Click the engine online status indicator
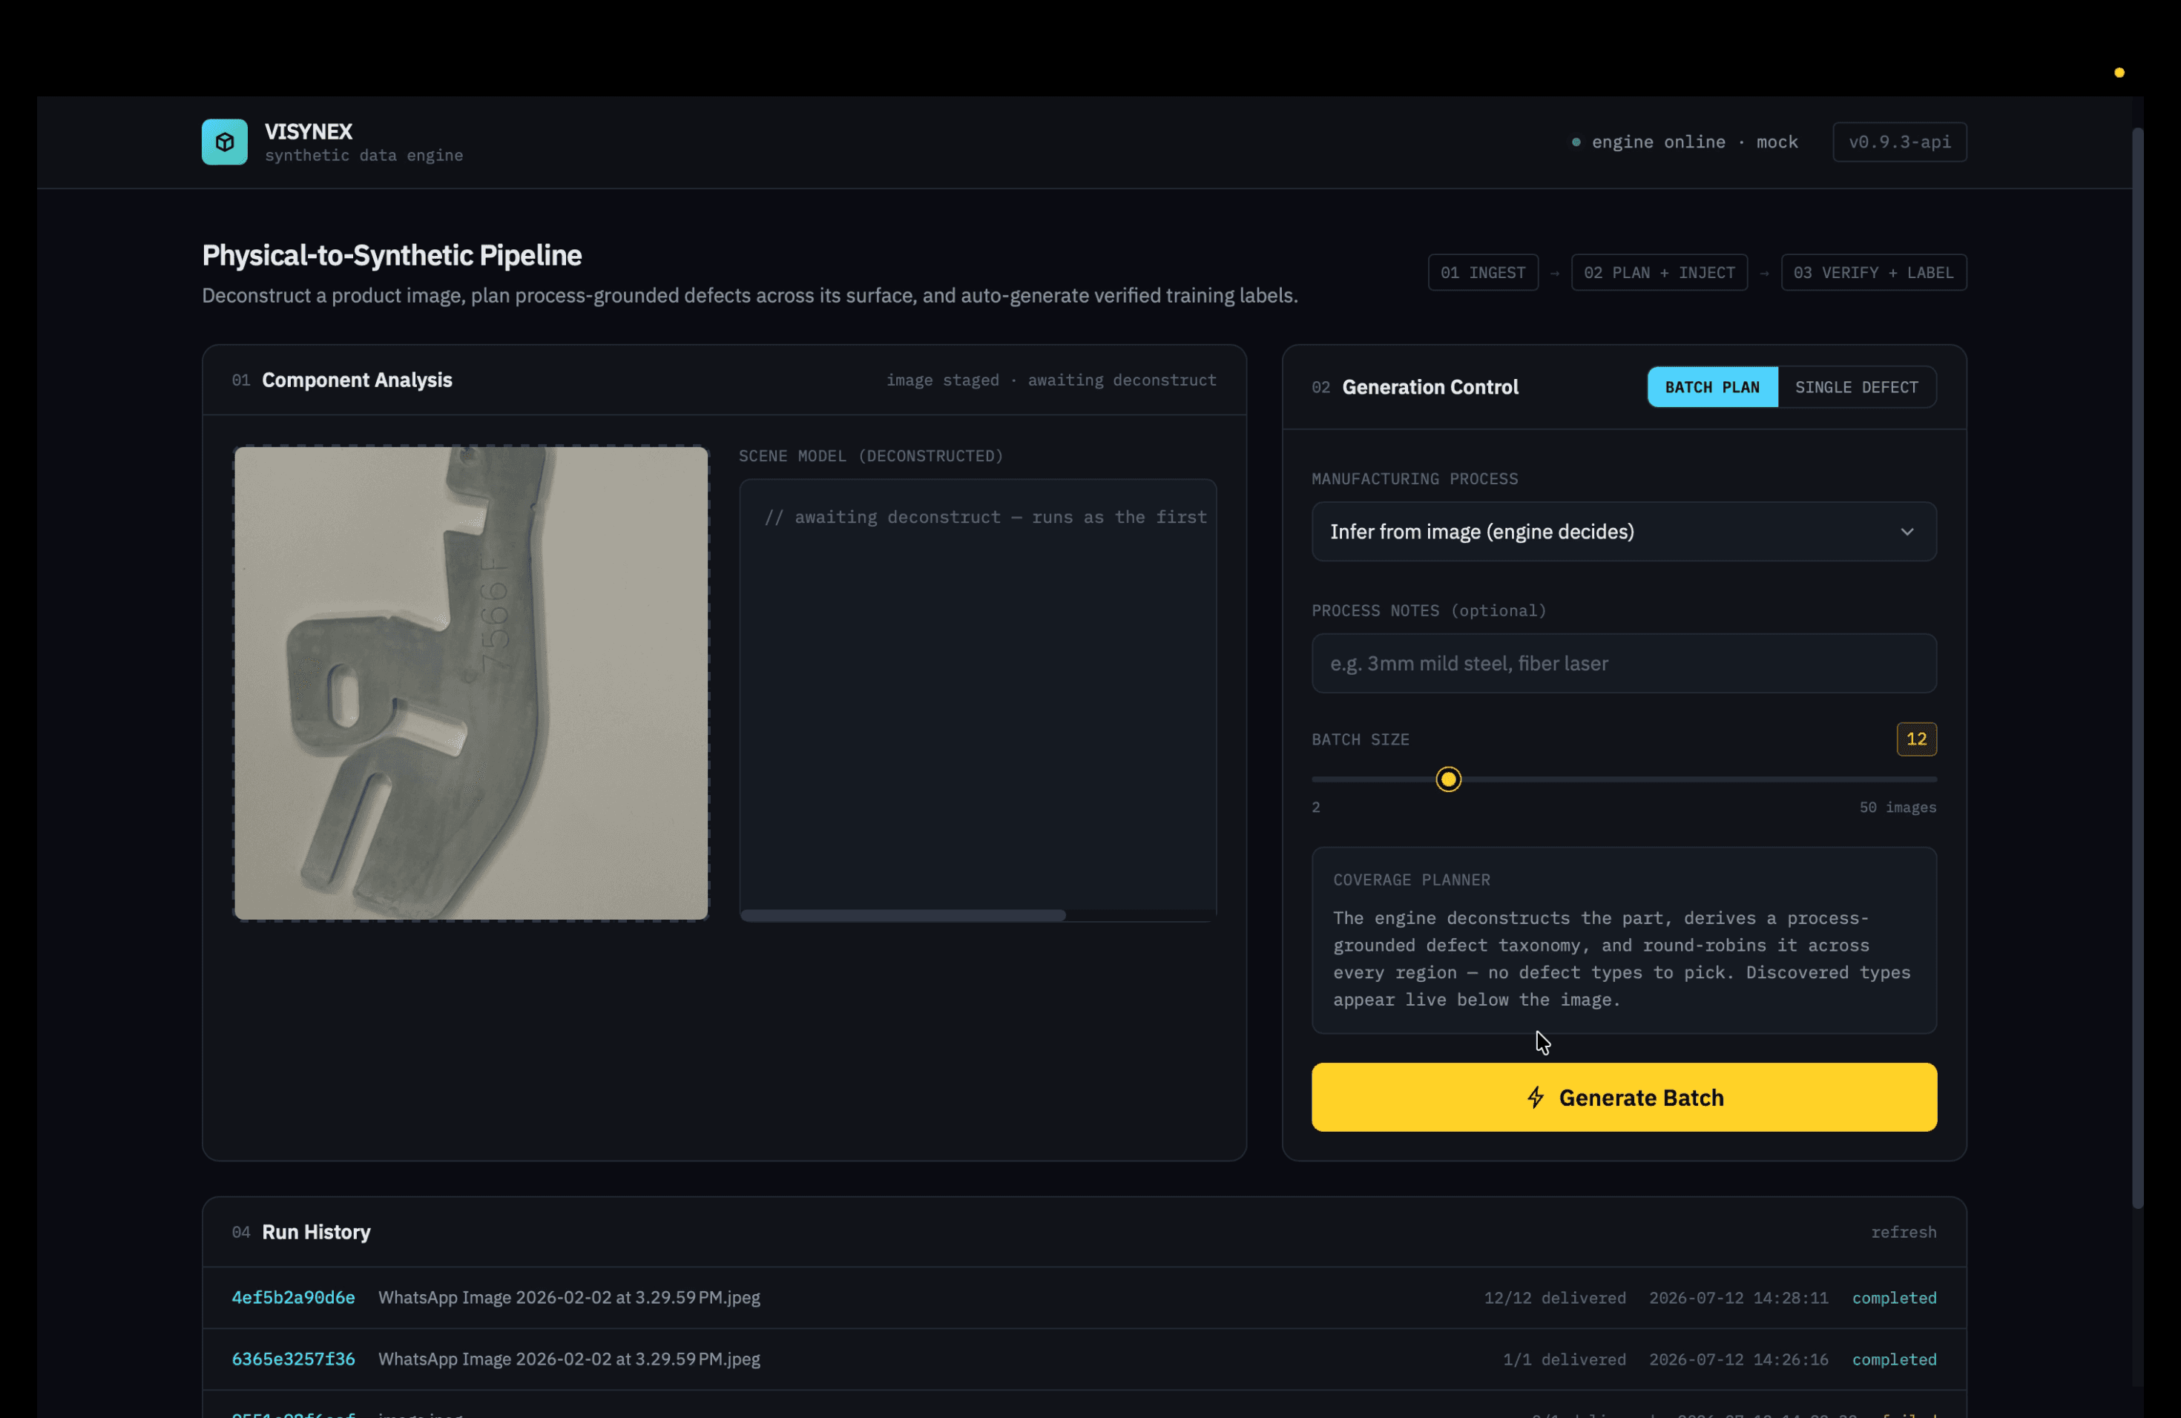 click(1684, 142)
